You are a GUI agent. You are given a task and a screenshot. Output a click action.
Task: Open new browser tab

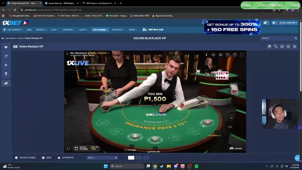click(x=121, y=3)
